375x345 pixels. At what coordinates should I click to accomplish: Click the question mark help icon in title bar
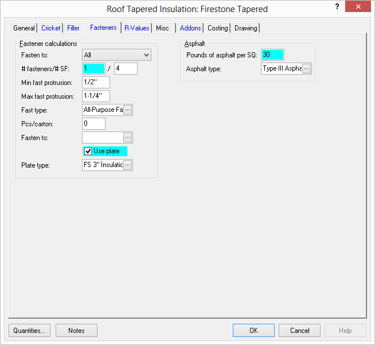coord(337,7)
